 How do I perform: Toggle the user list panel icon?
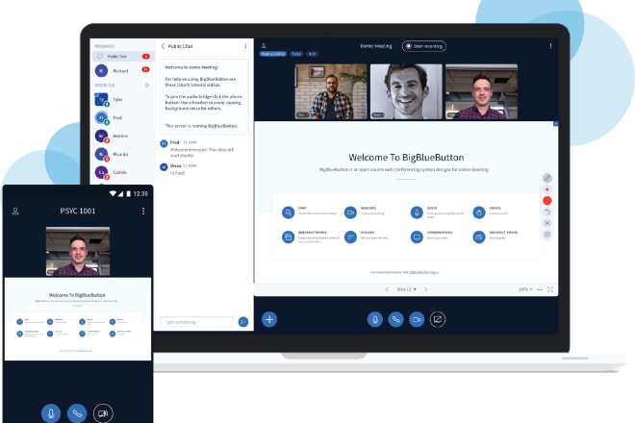pyautogui.click(x=264, y=45)
